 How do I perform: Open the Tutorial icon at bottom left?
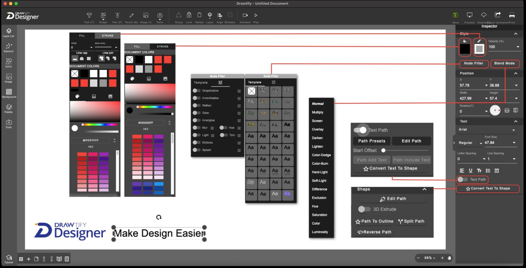[x=8, y=259]
